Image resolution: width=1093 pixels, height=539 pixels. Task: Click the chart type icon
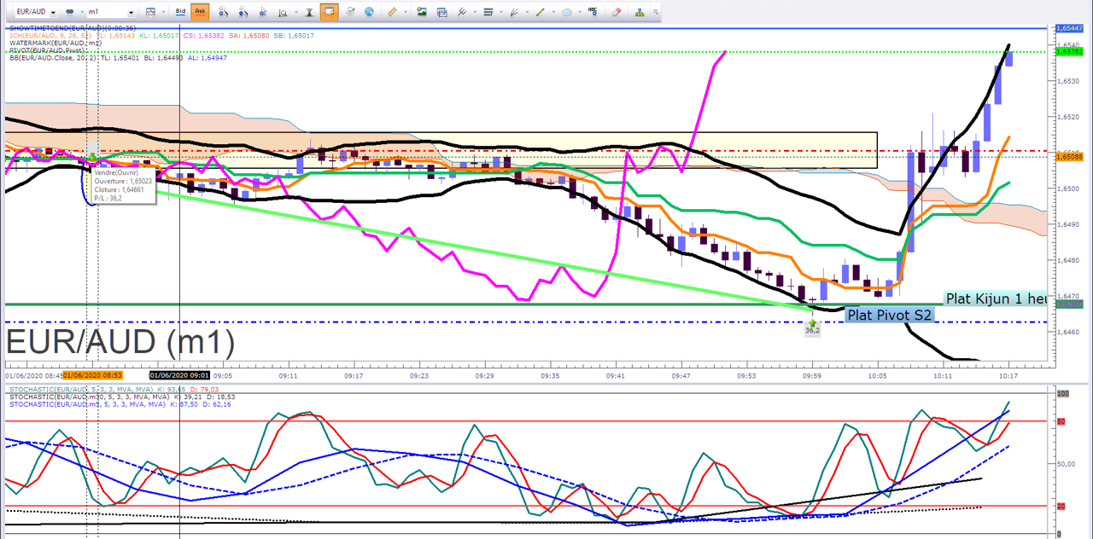point(151,12)
